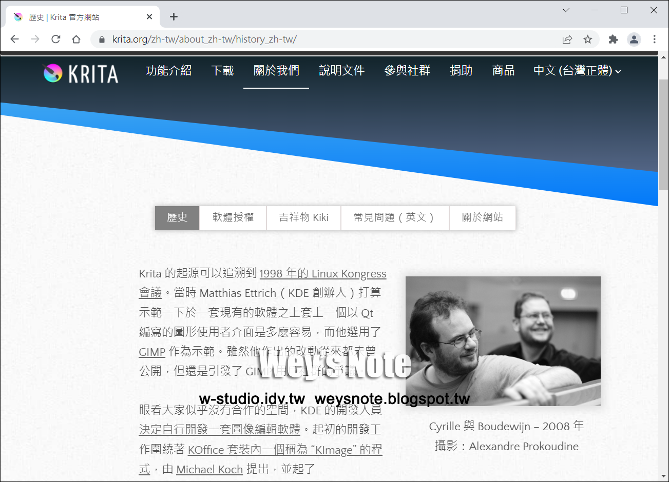Image resolution: width=669 pixels, height=482 pixels.
Task: Close the Krita 官方網站 tab
Action: [x=149, y=17]
